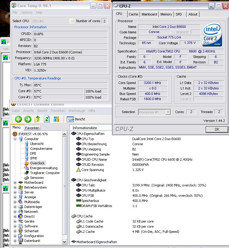This screenshot has height=248, width=229.
Task: Click the Frequency field in Core Temp
Action: click(70, 58)
